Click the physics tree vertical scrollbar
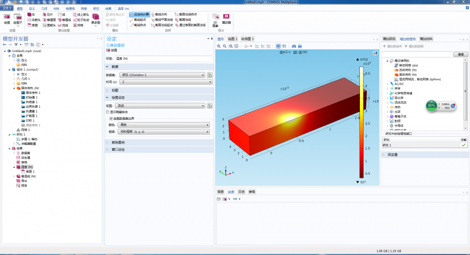This screenshot has width=470, height=255. 465,94
